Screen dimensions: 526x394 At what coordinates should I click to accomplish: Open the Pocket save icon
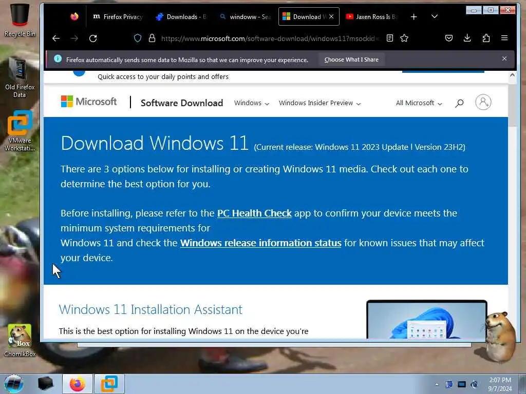tap(449, 38)
